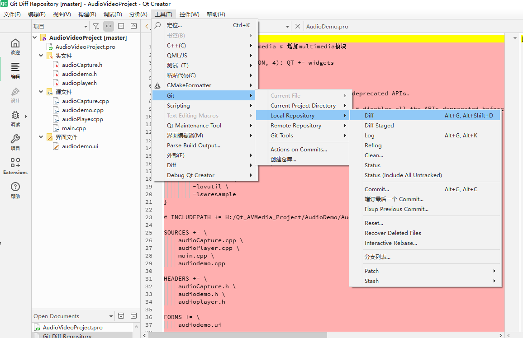Viewport: 523px width, 338px height.
Task: Click the CMakeFormatter triangle icon
Action: [x=158, y=85]
